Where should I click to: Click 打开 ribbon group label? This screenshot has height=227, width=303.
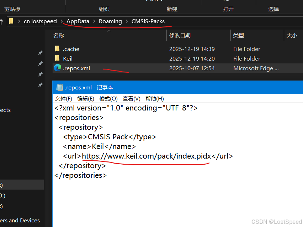pyautogui.click(x=228, y=9)
